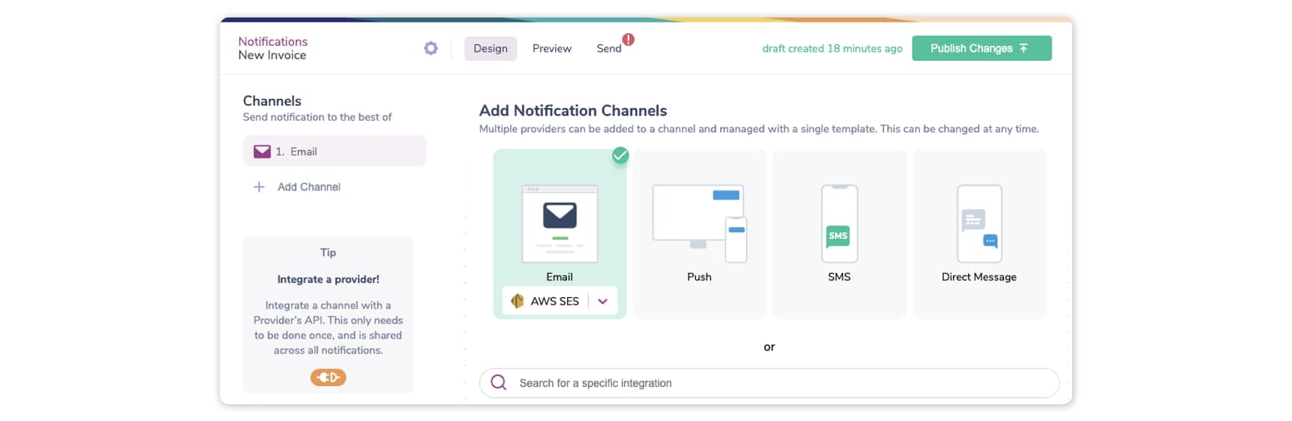Screen dimensions: 1292x421
Task: Click the Push channel devices illustration
Action: click(x=699, y=223)
